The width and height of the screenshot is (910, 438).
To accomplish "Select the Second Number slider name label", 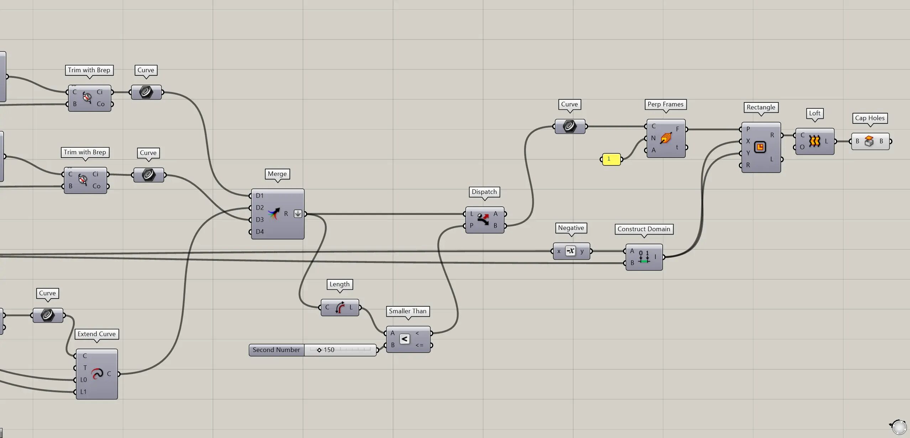I will pyautogui.click(x=276, y=350).
